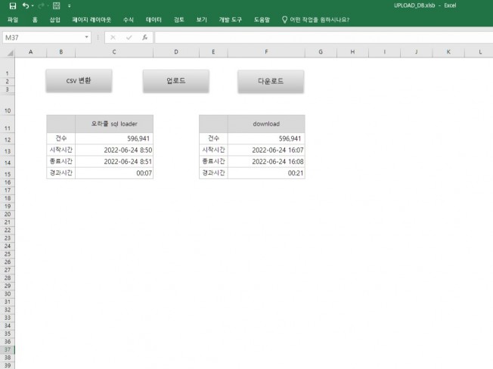Open the 데이터 ribbon tab
Viewport: 493px width, 369px height.
tap(153, 20)
